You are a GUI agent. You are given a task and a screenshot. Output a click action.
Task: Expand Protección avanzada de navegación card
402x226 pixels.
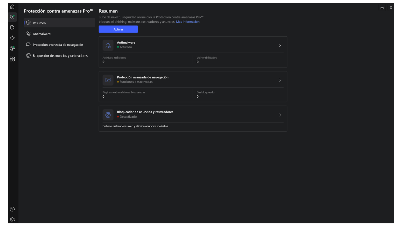tap(280, 80)
